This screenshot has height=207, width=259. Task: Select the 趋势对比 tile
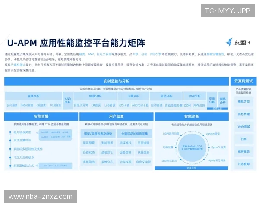point(107,152)
